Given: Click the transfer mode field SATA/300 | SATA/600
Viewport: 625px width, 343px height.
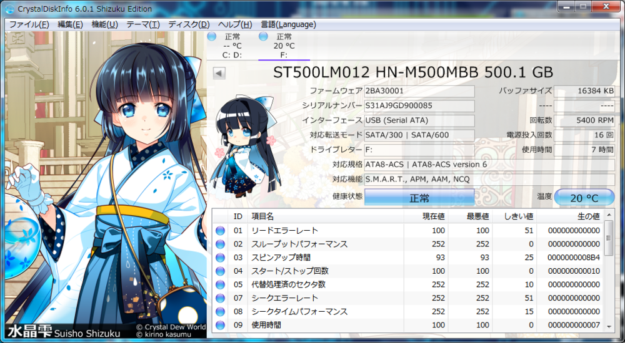Looking at the screenshot, I should point(419,135).
